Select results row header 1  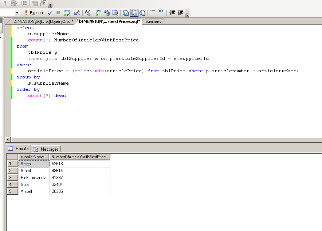pos(12,164)
